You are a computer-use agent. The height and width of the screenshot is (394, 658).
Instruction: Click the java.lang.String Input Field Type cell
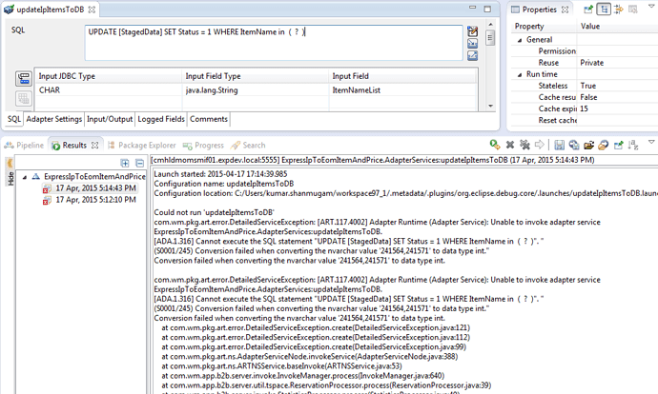point(256,90)
